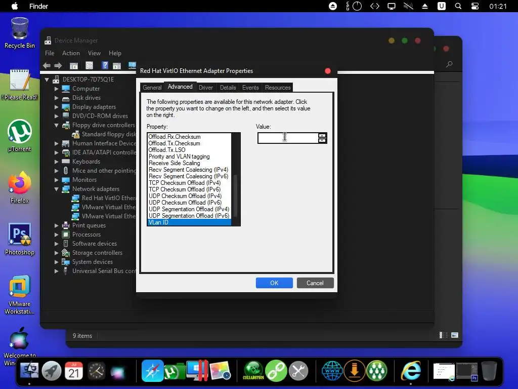Click the Siri icon in the dock
Screen dimensions: 518x389
(x=117, y=372)
